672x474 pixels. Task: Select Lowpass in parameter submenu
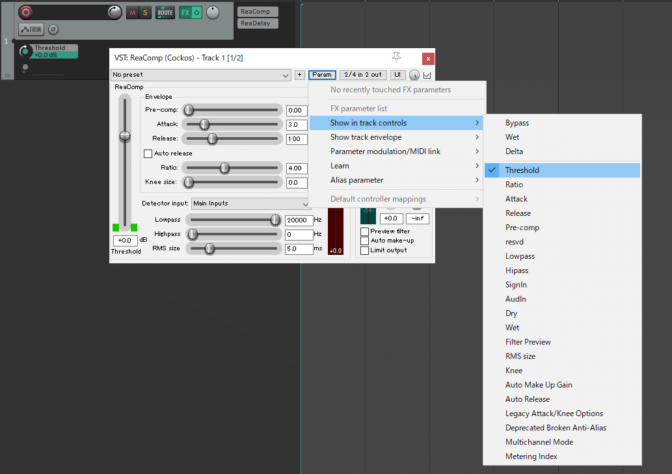click(562, 256)
